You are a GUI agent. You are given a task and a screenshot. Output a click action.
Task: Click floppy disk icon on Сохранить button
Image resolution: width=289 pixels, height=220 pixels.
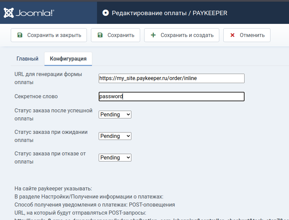(x=100, y=35)
